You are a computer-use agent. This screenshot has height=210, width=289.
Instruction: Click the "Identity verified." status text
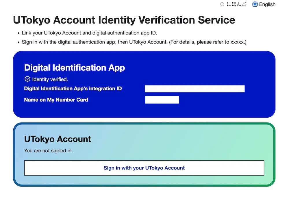tap(50, 79)
